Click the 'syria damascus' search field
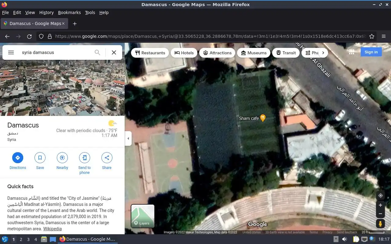 click(55, 52)
